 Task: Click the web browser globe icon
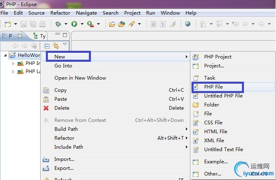(188, 24)
